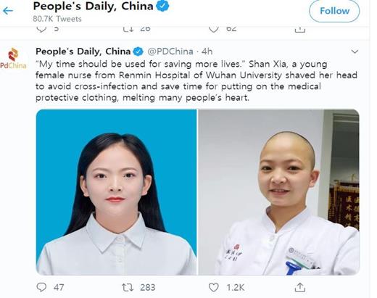Click the reply speech bubble icon showing 47
Viewport: 377px width, 298px height.
(x=41, y=287)
